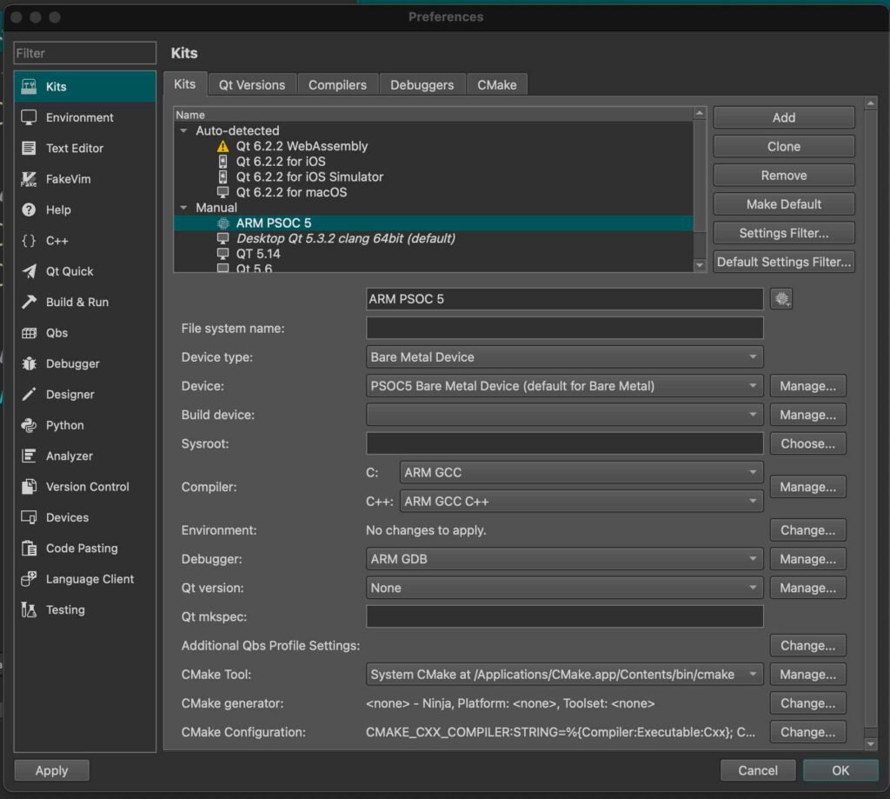Select the Testing flask icon
The image size is (890, 799).
29,609
